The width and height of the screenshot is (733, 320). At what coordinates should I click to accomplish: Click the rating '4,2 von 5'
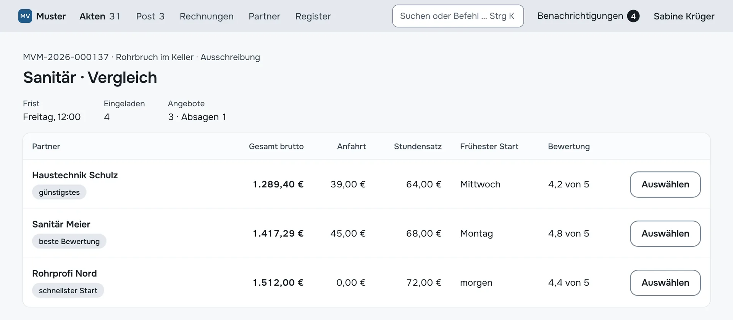click(x=568, y=184)
